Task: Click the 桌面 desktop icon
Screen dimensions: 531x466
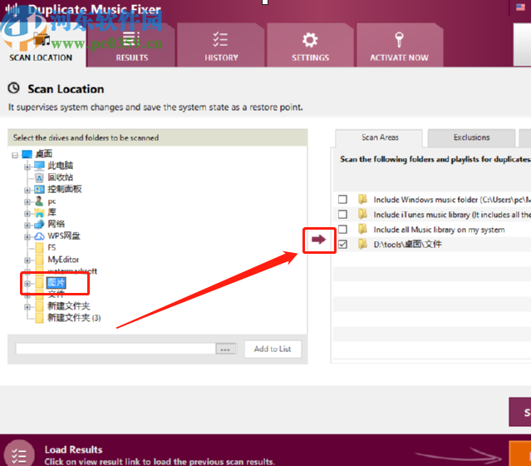Action: point(27,154)
